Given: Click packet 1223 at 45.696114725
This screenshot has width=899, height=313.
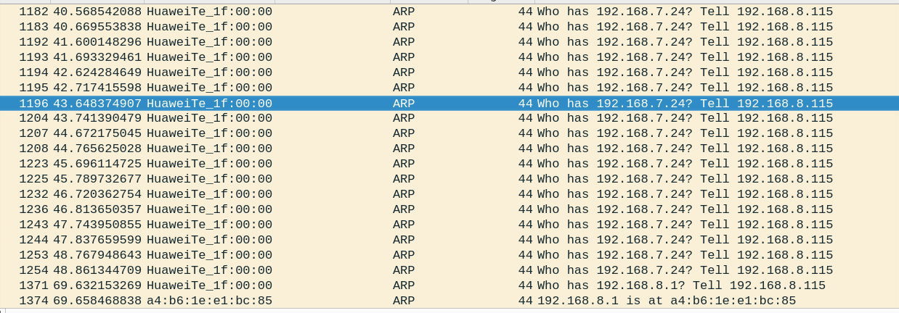Looking at the screenshot, I should pos(449,164).
